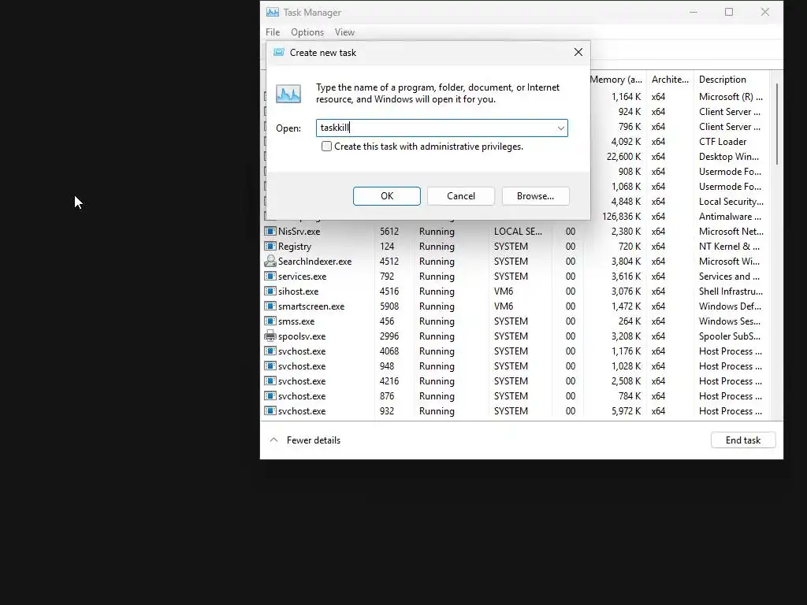Click the Local Security... description cell

pos(731,202)
